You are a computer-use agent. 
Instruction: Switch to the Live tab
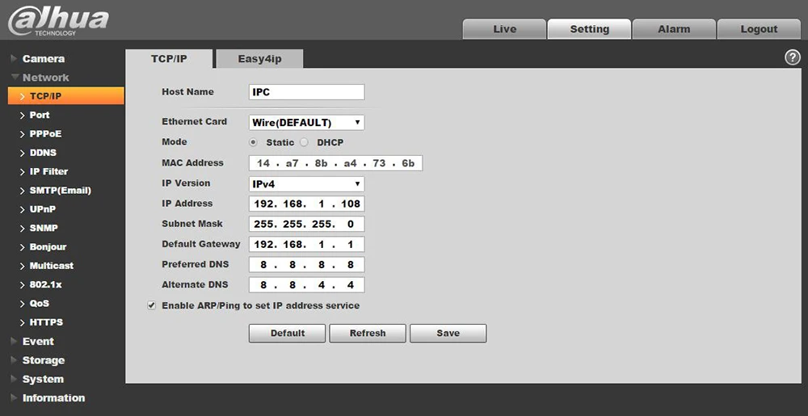pyautogui.click(x=504, y=29)
